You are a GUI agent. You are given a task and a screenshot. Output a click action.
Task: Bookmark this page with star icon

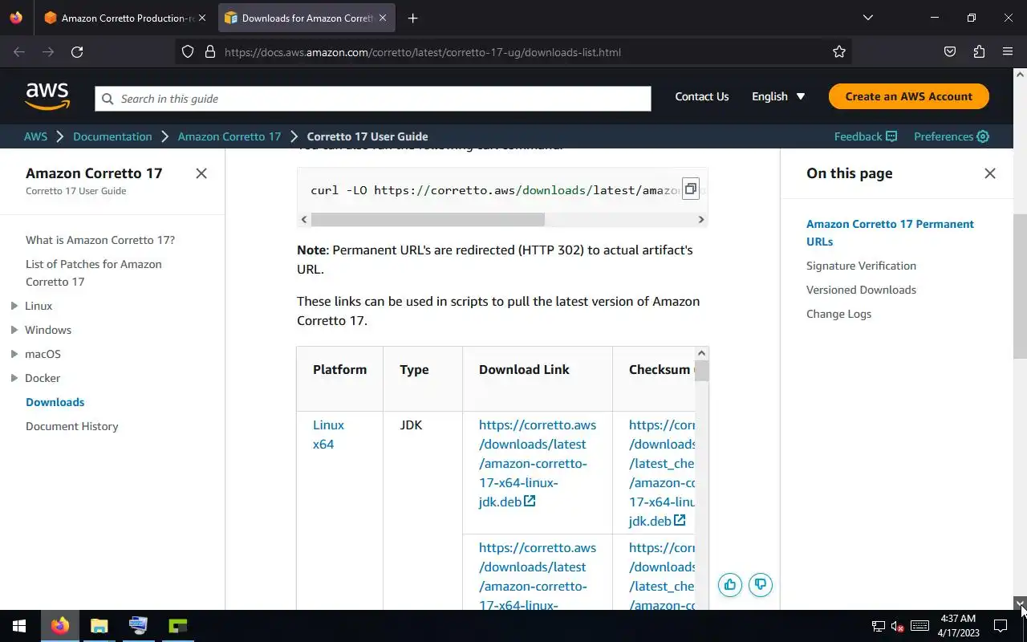839,52
